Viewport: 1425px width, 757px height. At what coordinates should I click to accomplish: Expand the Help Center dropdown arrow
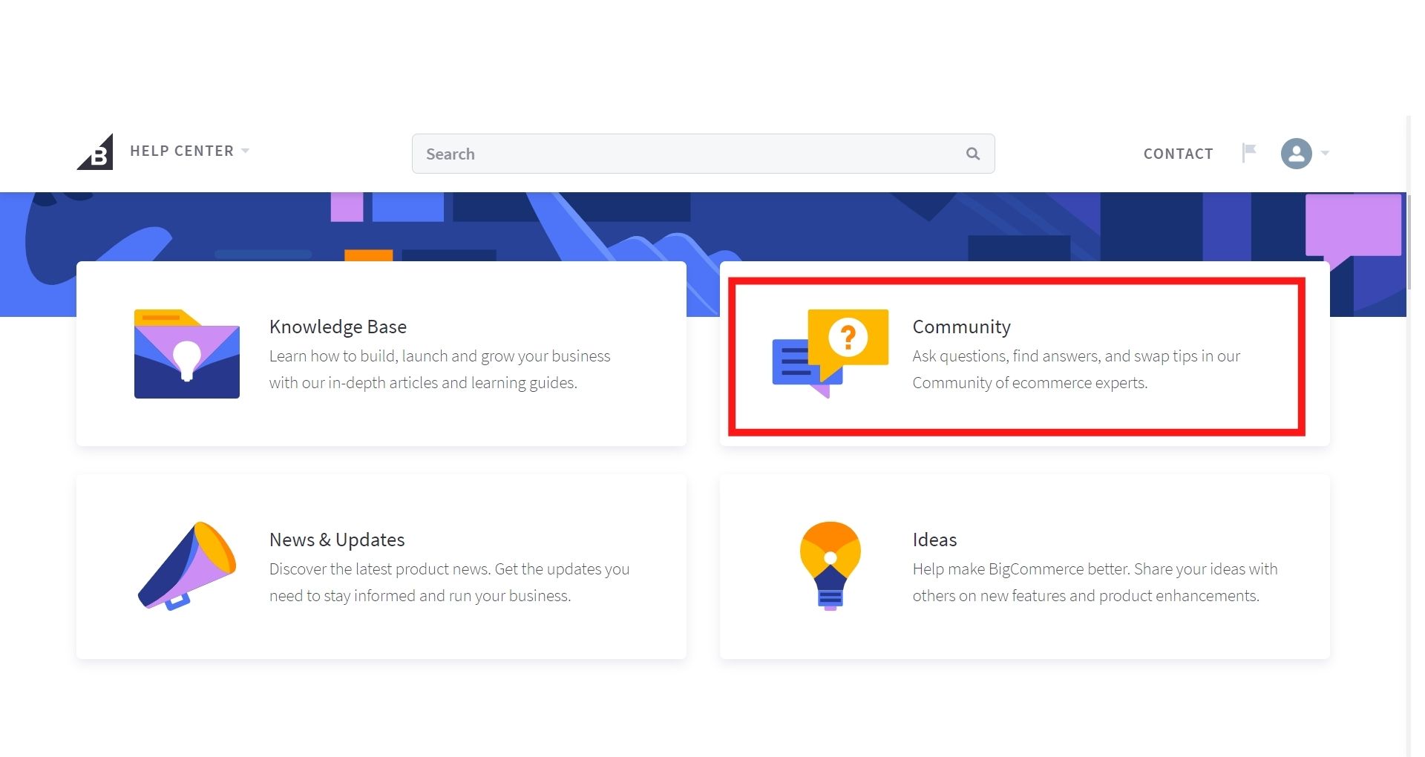(246, 151)
